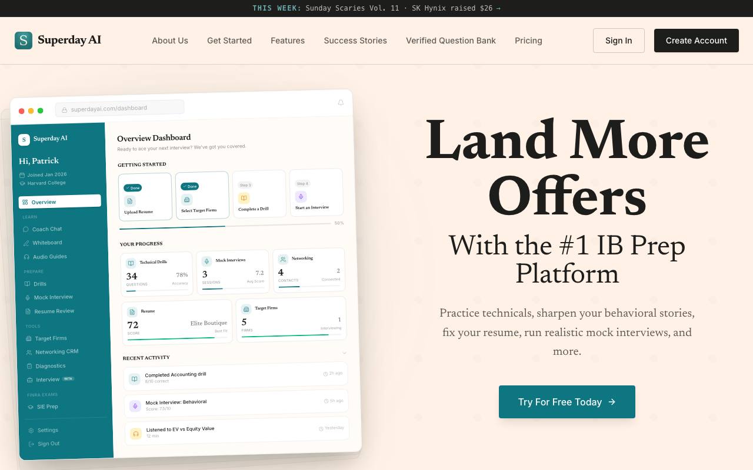Open the Features nav menu item
Image resolution: width=753 pixels, height=470 pixels.
[288, 41]
